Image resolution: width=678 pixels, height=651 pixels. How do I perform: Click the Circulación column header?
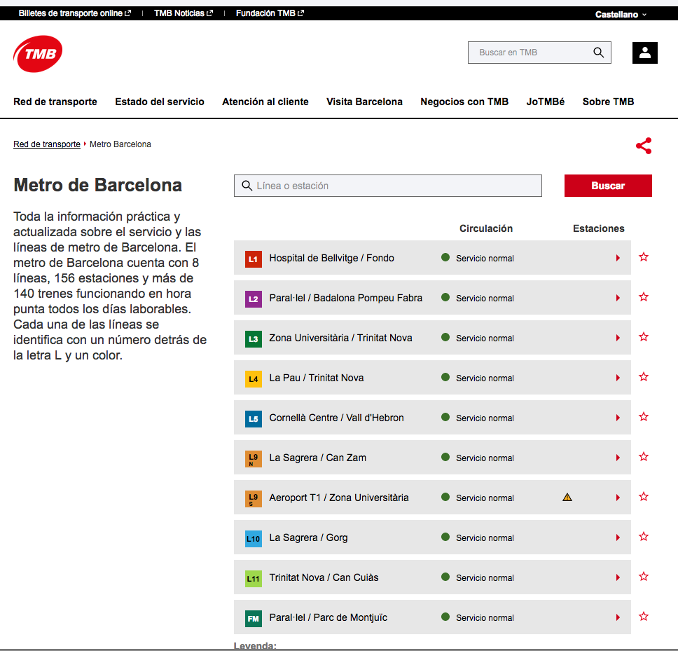(486, 228)
